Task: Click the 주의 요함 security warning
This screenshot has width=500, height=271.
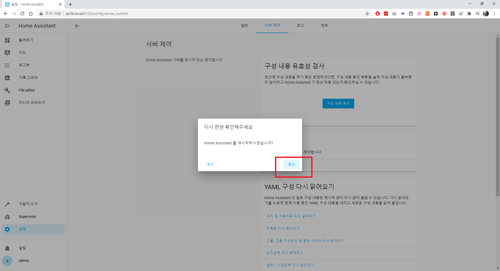Action: point(50,14)
